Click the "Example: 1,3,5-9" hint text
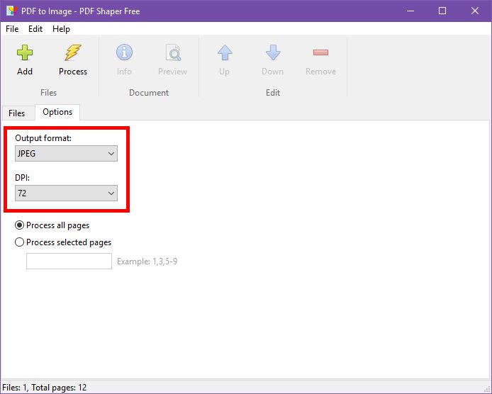 pos(147,261)
